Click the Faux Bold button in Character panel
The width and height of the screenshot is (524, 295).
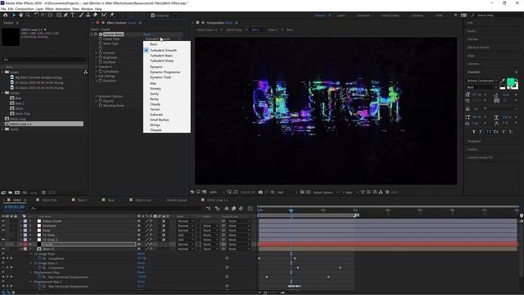coord(473,132)
